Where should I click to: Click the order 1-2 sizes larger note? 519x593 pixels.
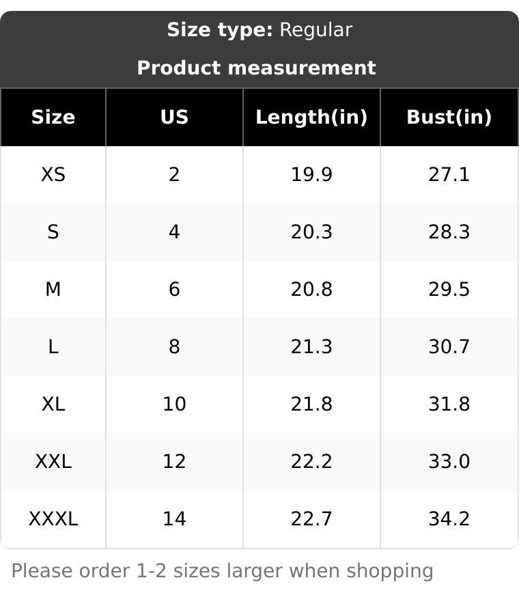coord(223,571)
